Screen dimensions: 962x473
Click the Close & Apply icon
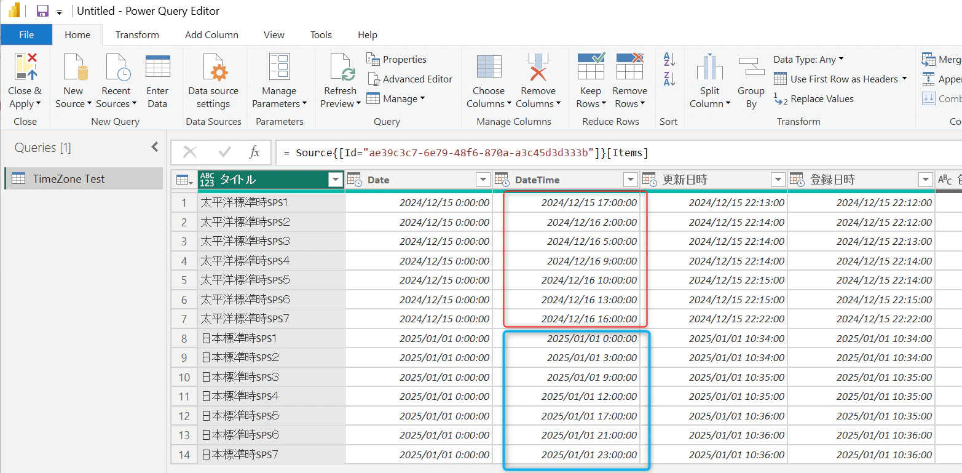(25, 66)
